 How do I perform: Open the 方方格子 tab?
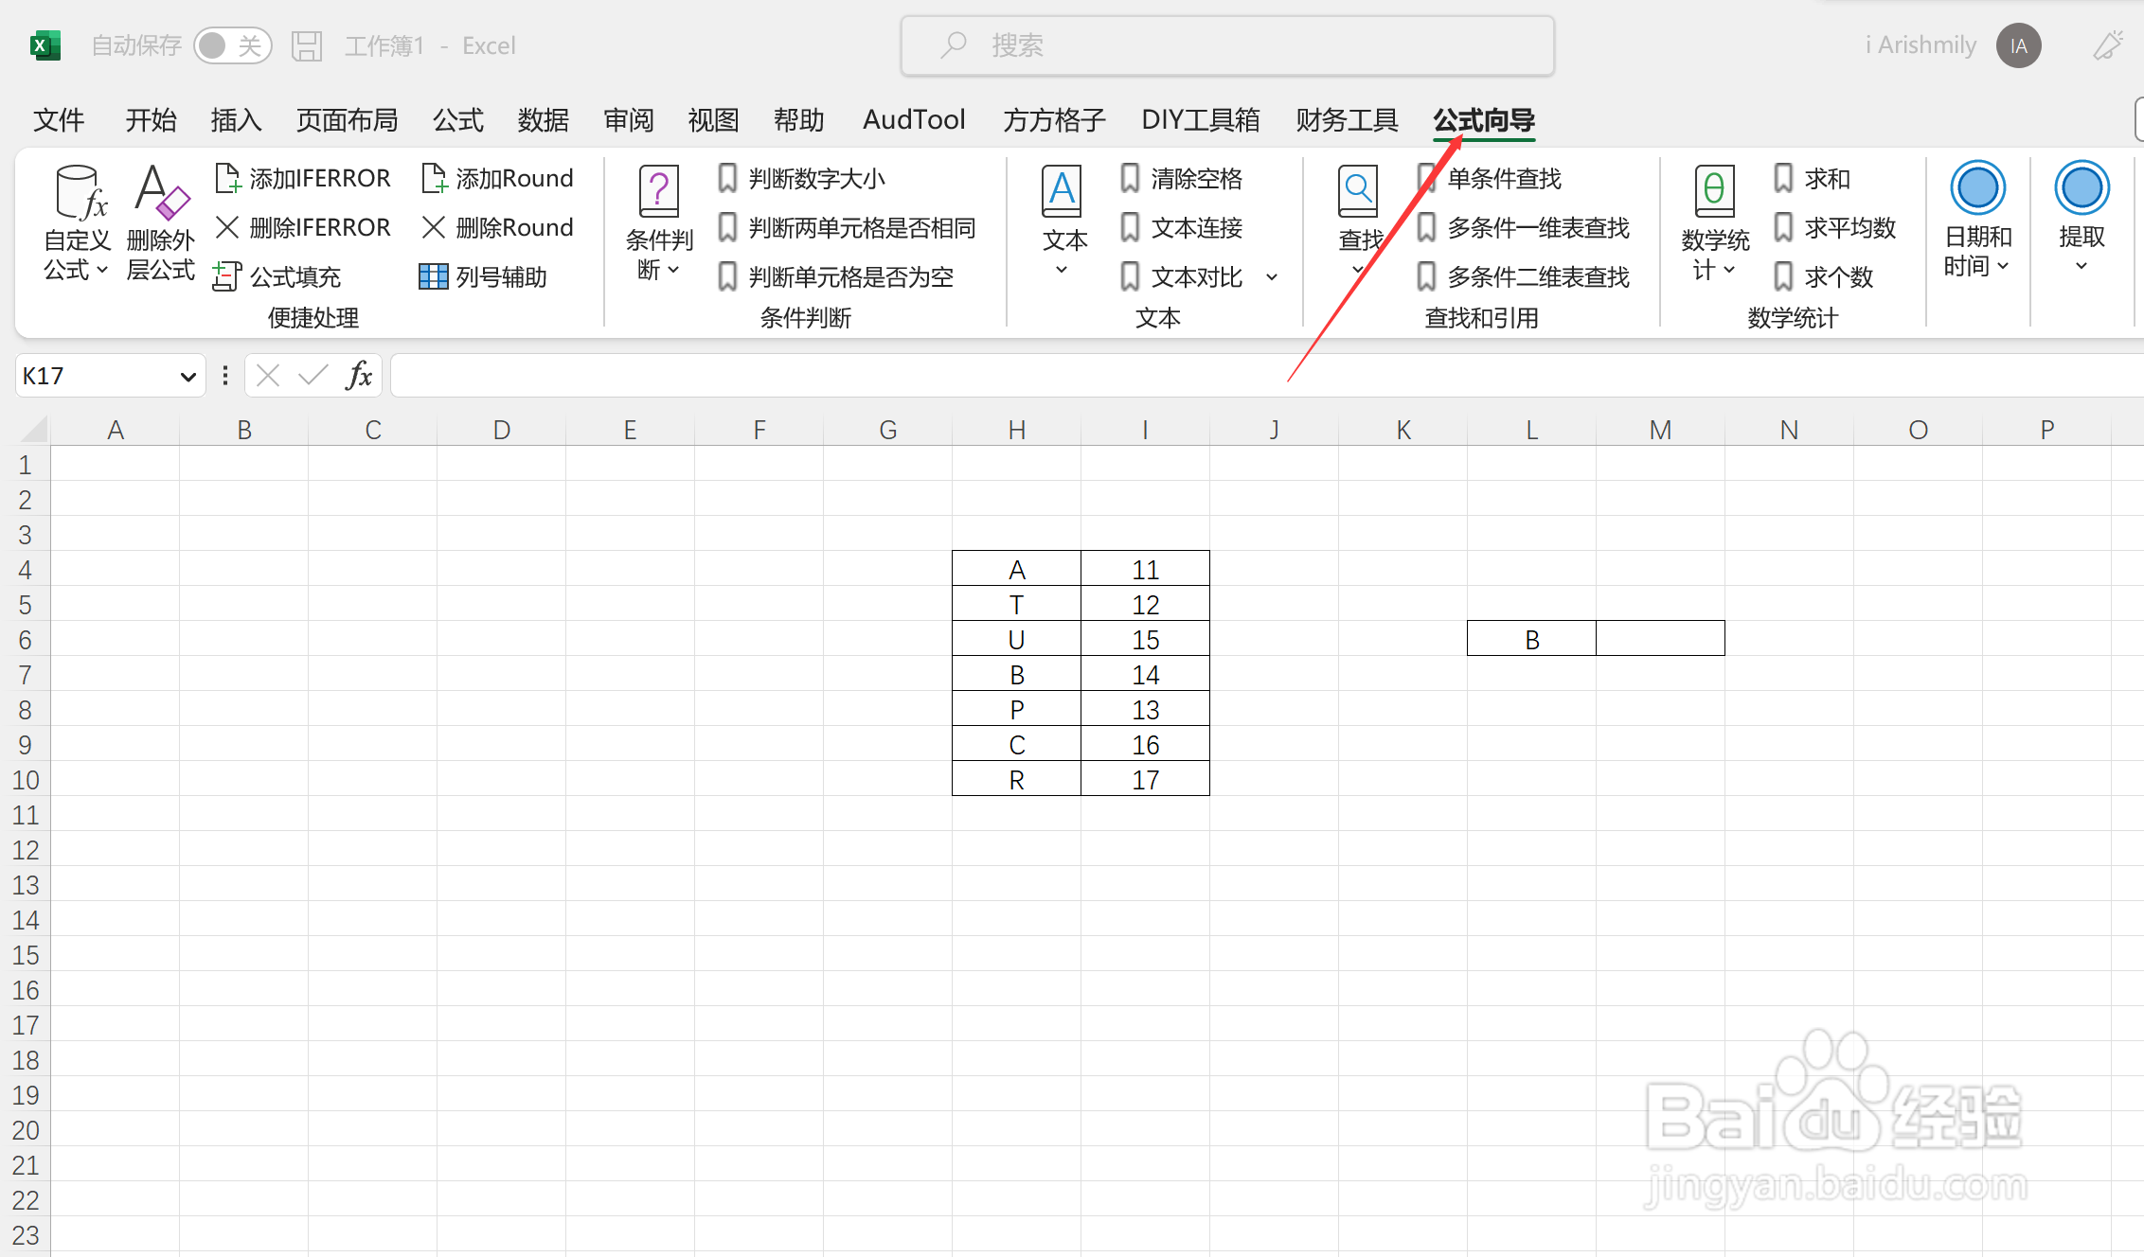pyautogui.click(x=1054, y=120)
